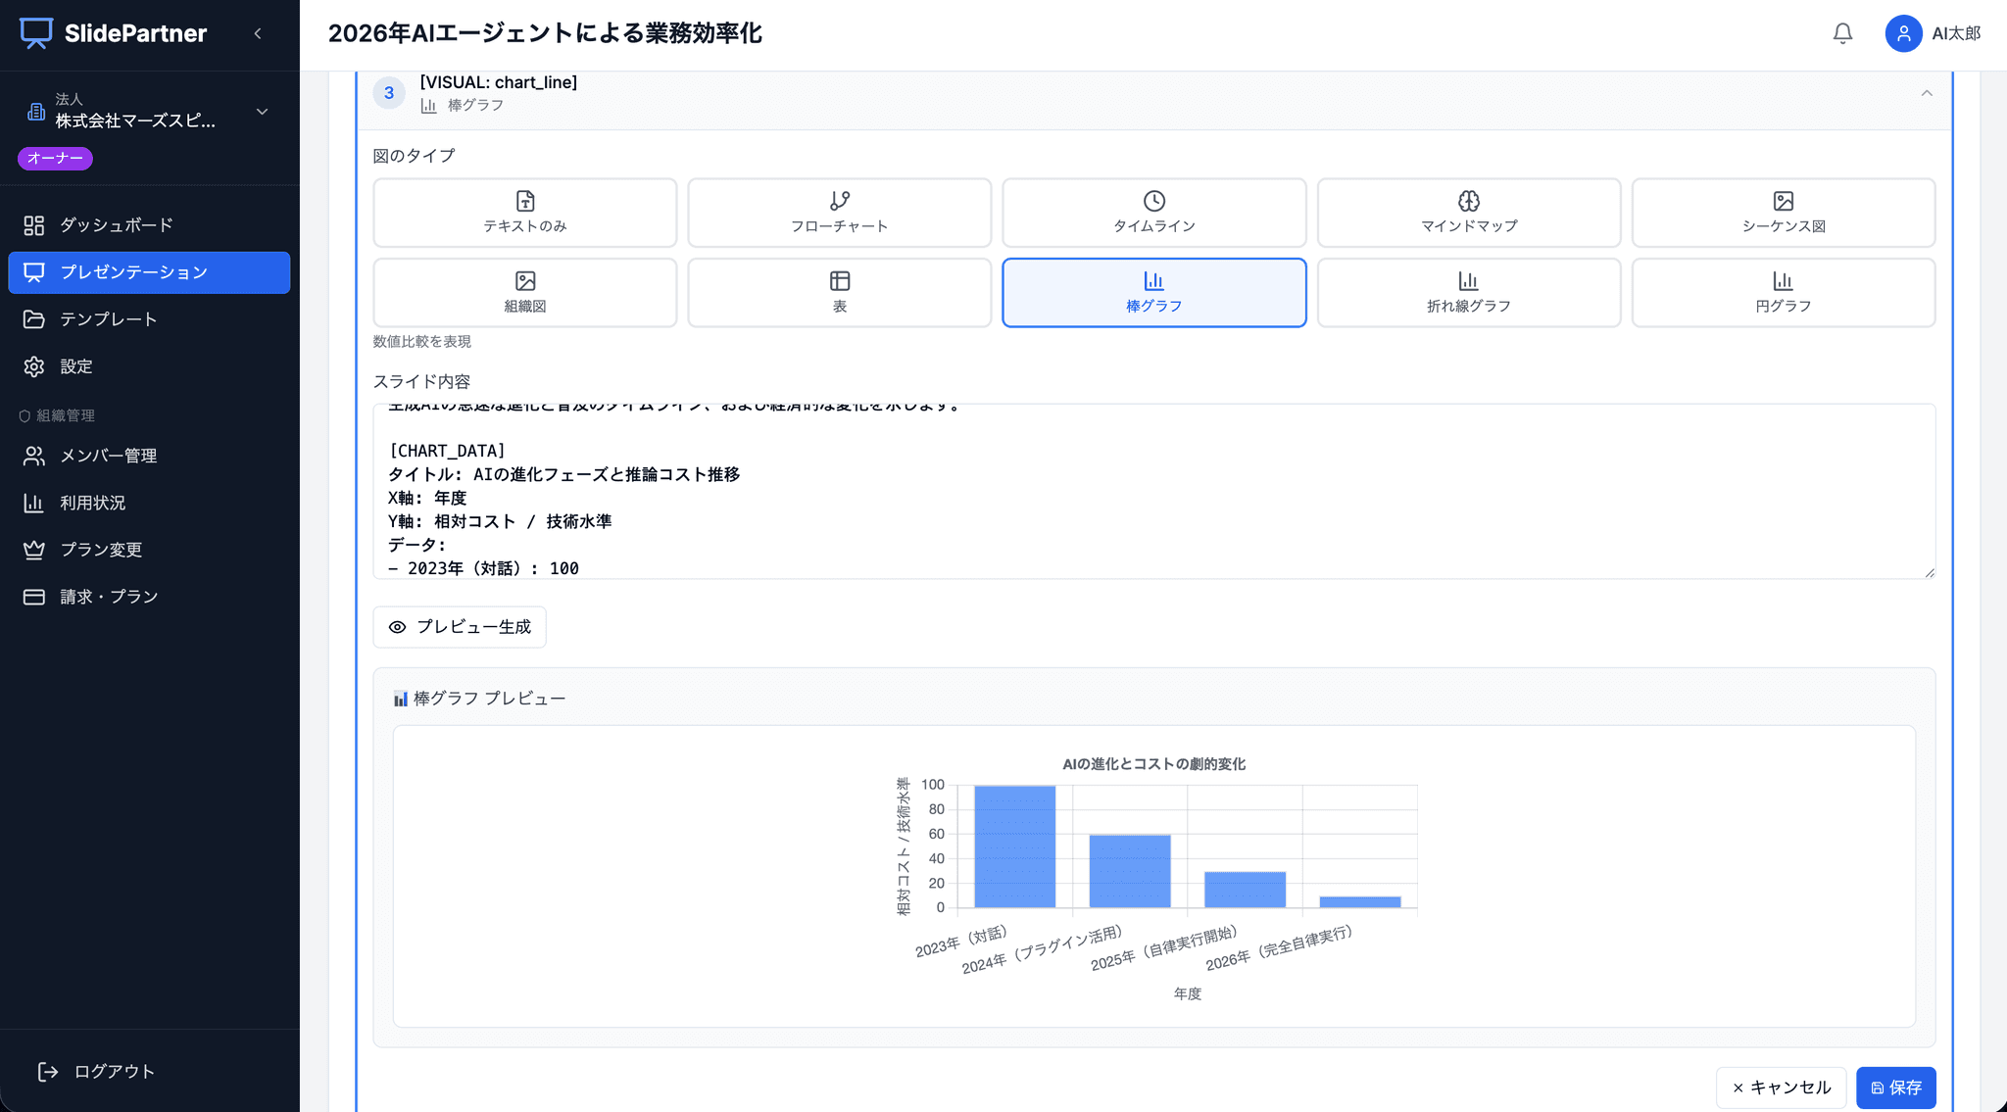Select the 折れ線グラフ figure type
Viewport: 2007px width, 1112px height.
click(1468, 292)
